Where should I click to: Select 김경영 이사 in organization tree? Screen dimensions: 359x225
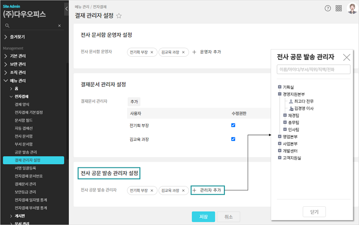tap(304, 108)
